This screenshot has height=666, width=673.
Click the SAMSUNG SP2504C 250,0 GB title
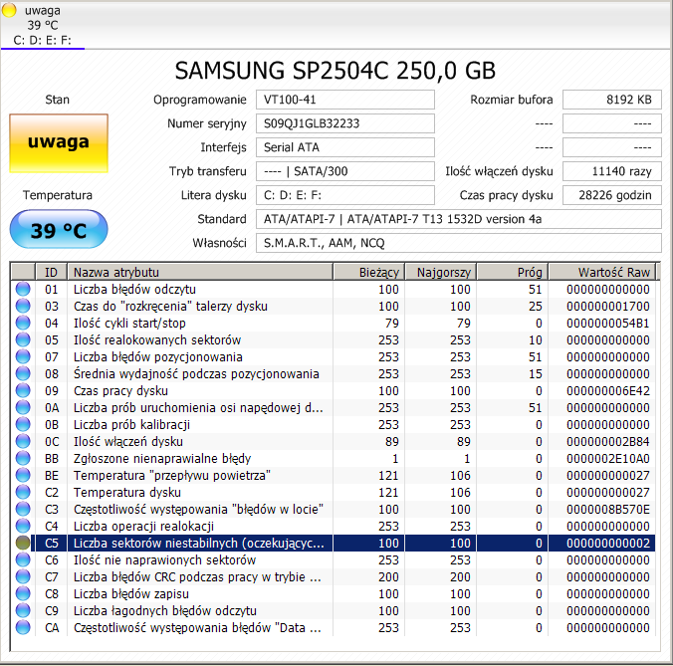[x=336, y=71]
